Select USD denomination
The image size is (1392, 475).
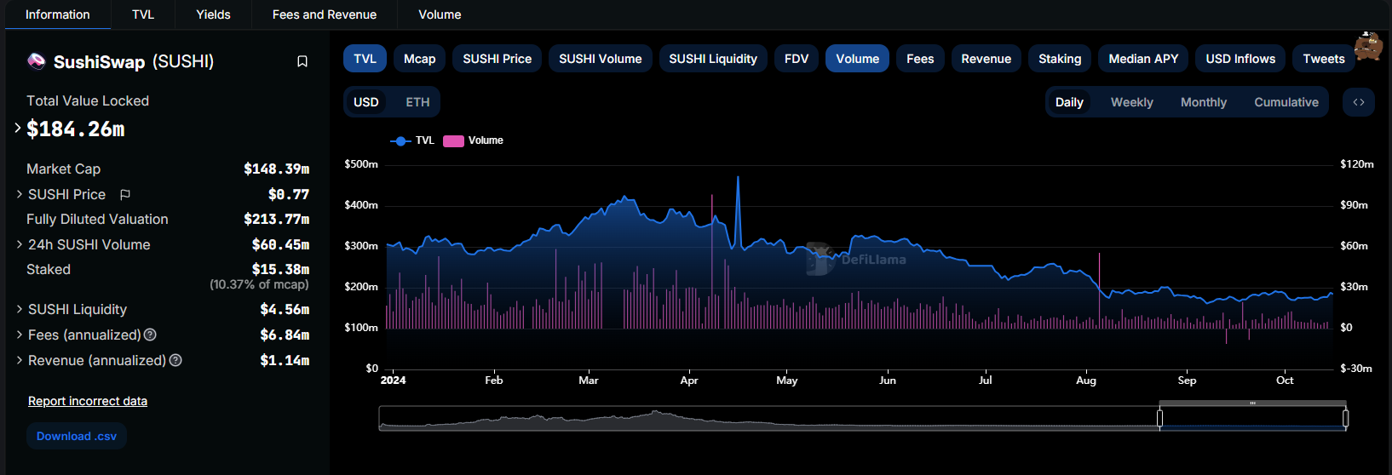coord(366,102)
